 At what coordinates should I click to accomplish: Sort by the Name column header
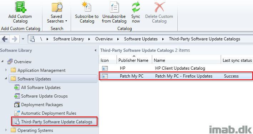tap(159, 60)
